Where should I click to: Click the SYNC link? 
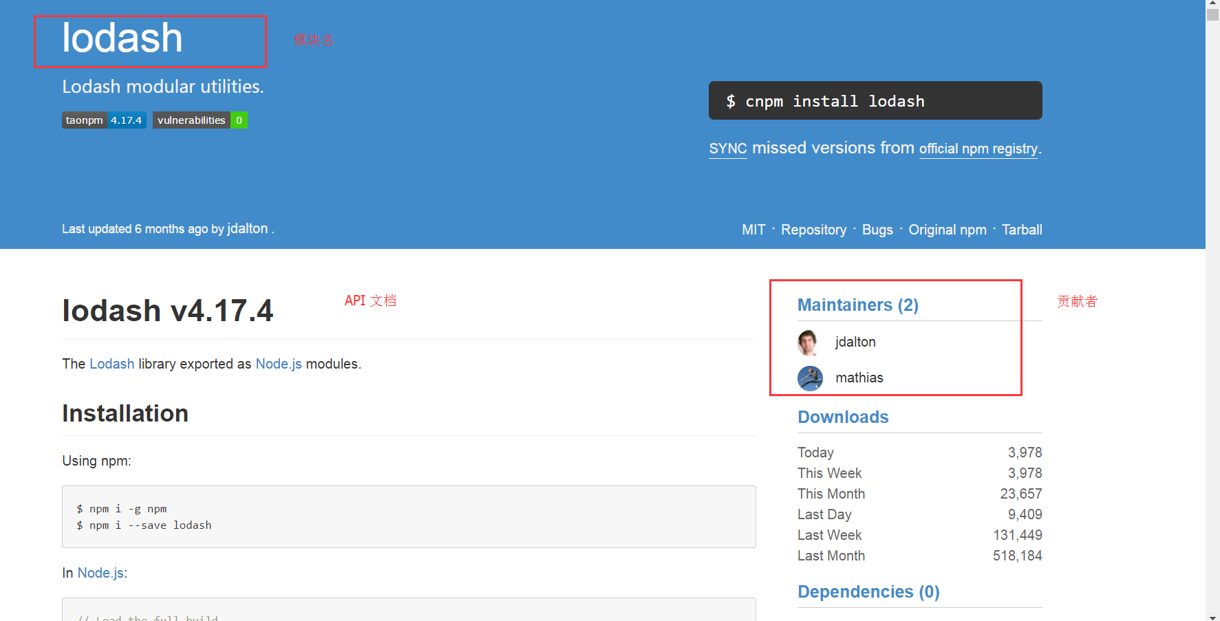click(728, 149)
